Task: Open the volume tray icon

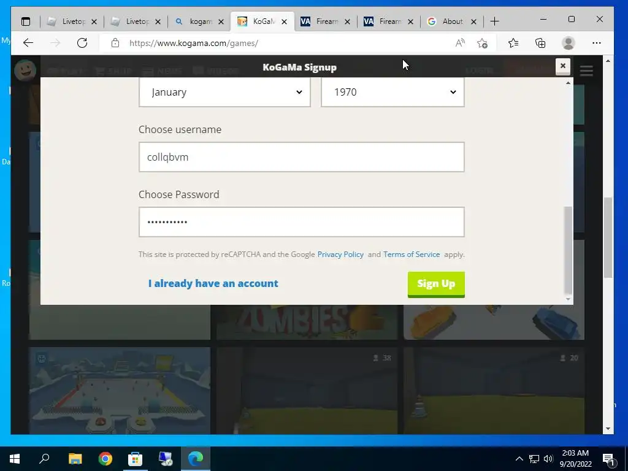Action: click(548, 459)
